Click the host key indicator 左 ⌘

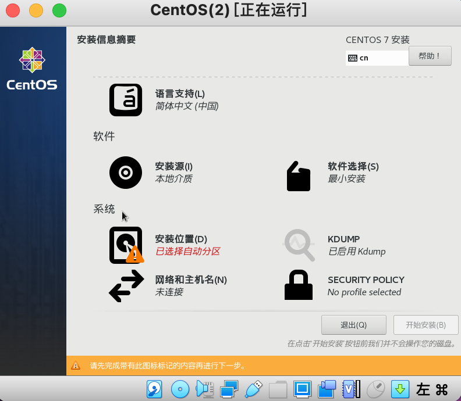pyautogui.click(x=431, y=389)
